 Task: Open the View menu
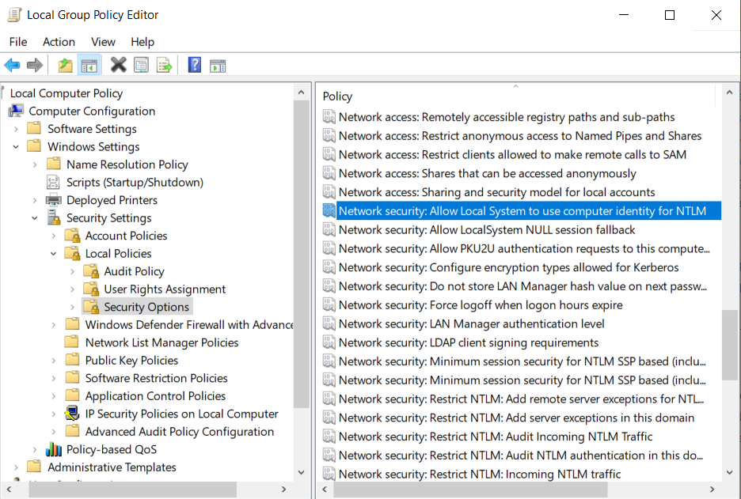pos(103,41)
